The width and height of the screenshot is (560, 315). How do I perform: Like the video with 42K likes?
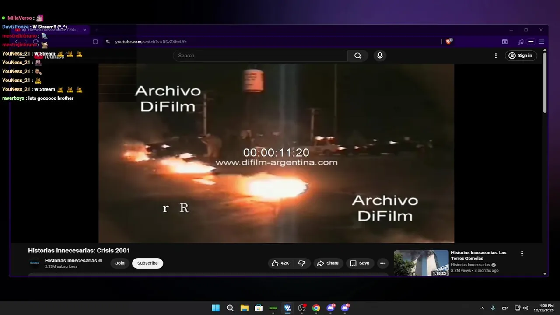click(x=280, y=263)
